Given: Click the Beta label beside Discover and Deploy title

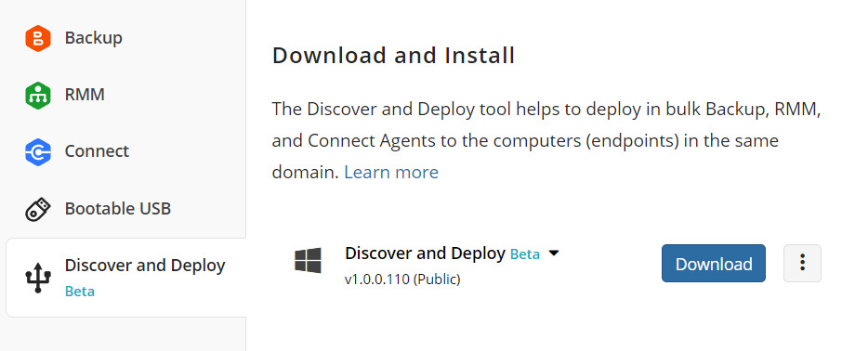Looking at the screenshot, I should point(525,254).
